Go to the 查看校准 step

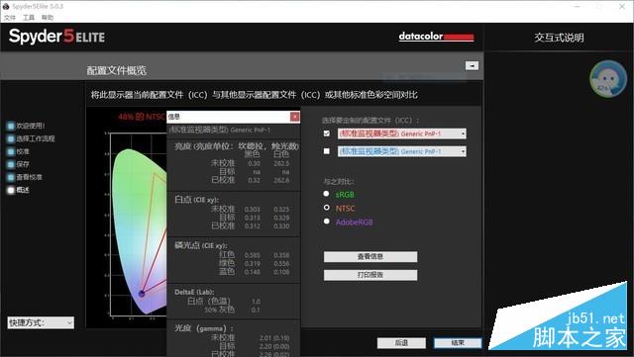25,177
